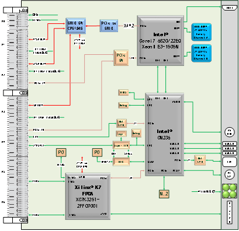Click the BMC block under Super I/O

(121, 162)
